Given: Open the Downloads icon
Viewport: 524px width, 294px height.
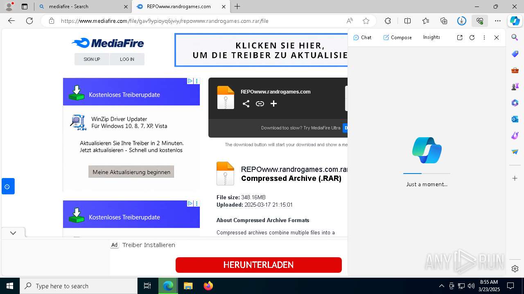Looking at the screenshot, I should click(x=462, y=21).
